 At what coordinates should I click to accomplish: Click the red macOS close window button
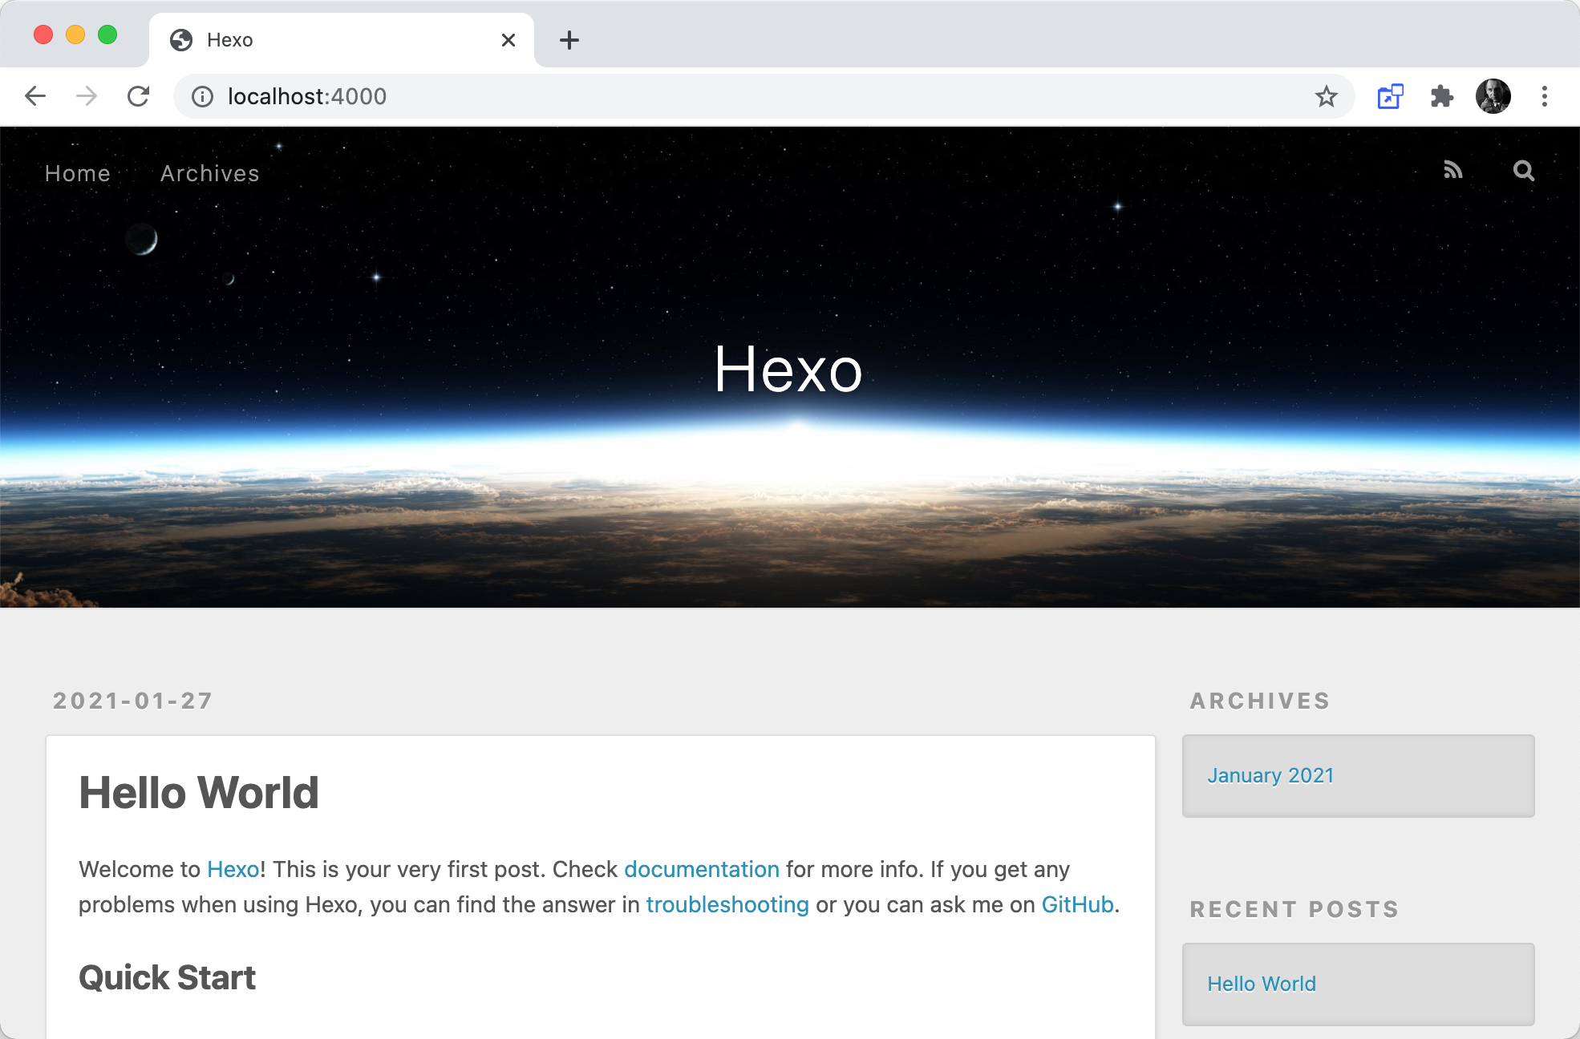43,34
